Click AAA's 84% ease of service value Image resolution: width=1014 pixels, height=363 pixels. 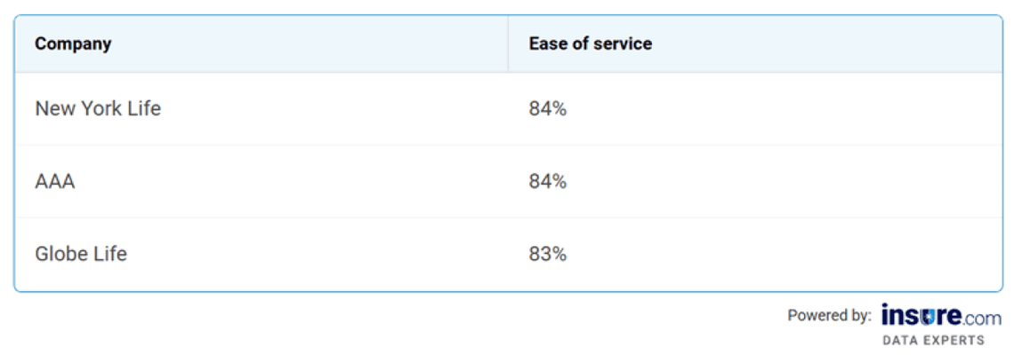click(547, 182)
